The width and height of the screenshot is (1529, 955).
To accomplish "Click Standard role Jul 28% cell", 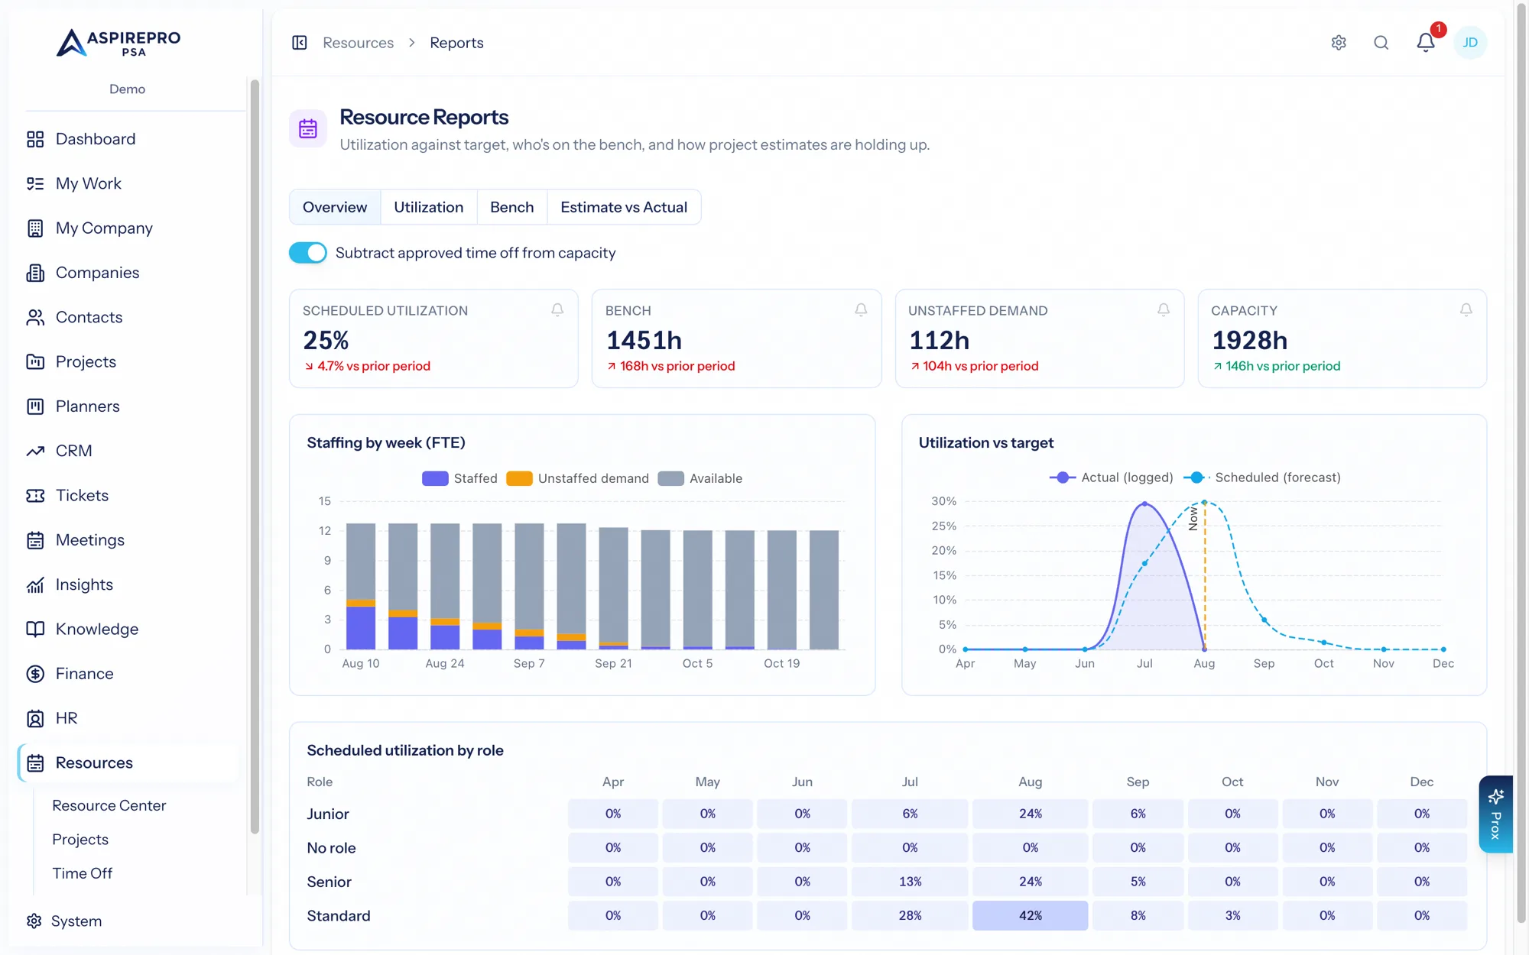I will [x=910, y=915].
